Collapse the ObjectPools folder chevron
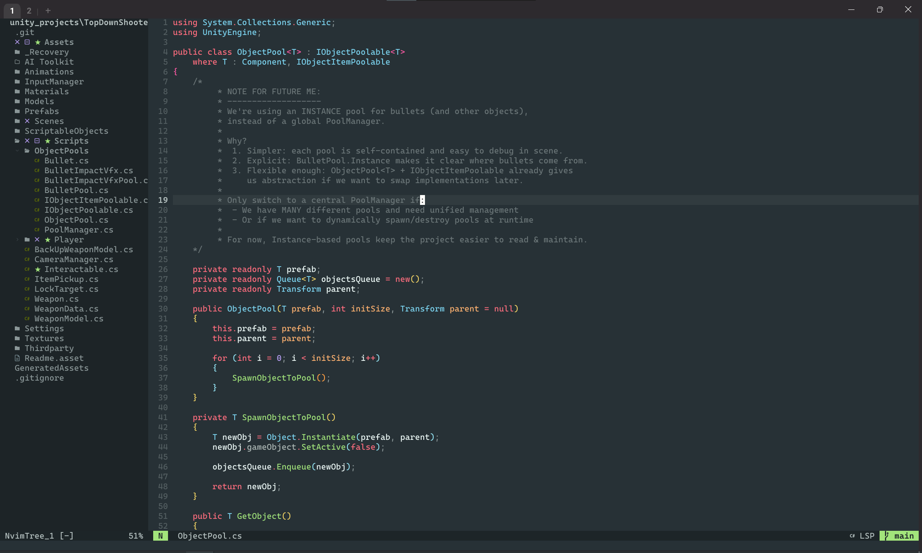This screenshot has height=553, width=922. (x=17, y=151)
